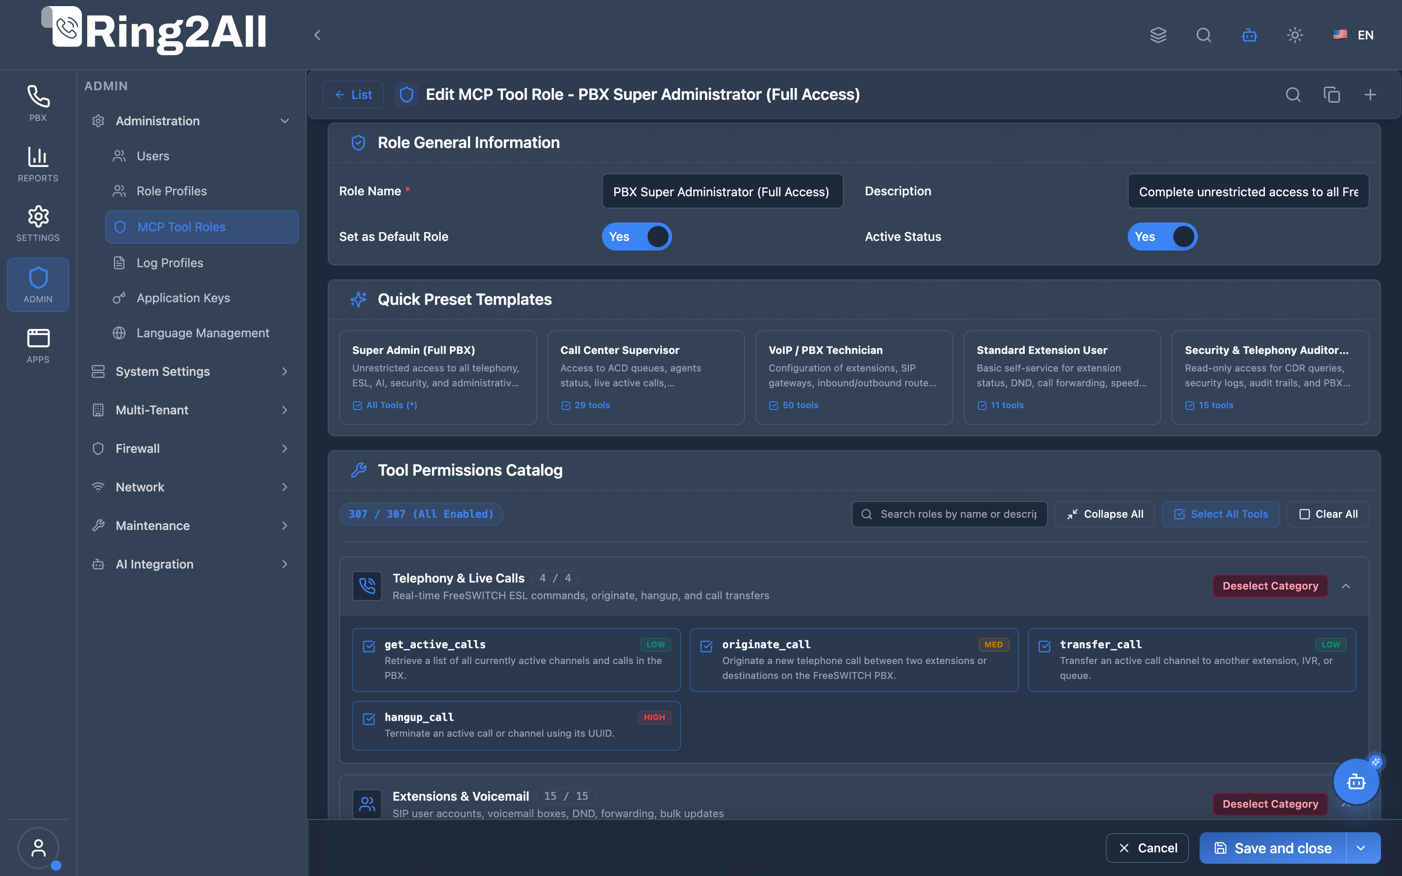Image resolution: width=1402 pixels, height=876 pixels.
Task: Open the EN language selector
Action: pyautogui.click(x=1353, y=35)
